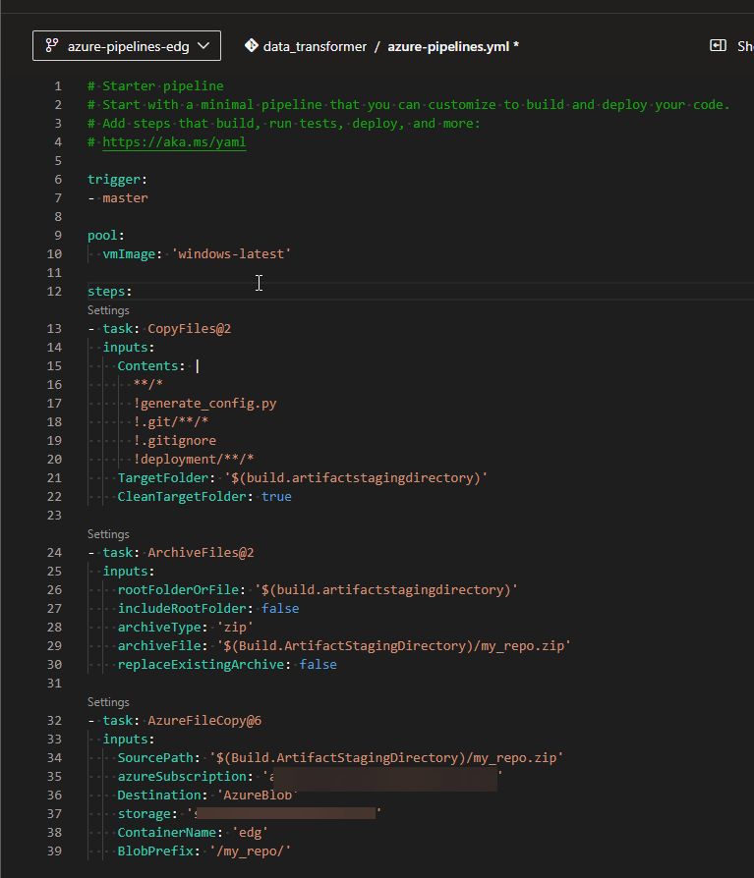754x878 pixels.
Task: Open the data_transformer repository breadcrumb
Action: pyautogui.click(x=315, y=46)
